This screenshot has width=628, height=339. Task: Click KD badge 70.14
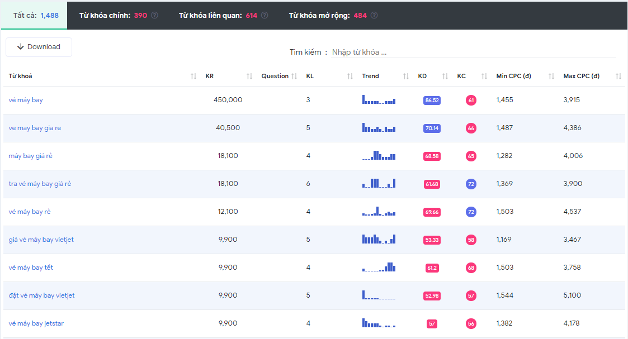[x=432, y=128]
